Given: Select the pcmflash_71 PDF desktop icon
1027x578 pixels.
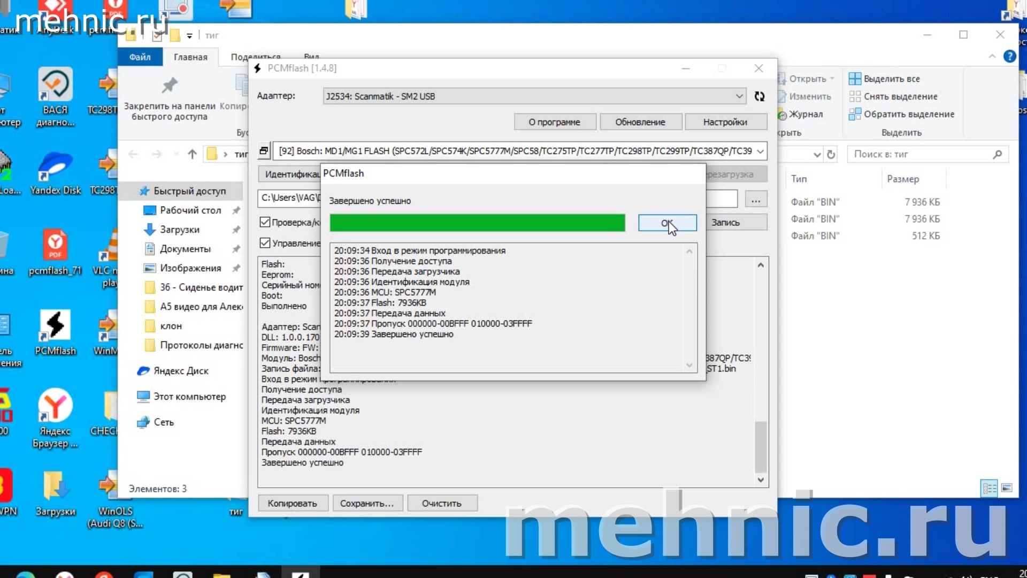Looking at the screenshot, I should pyautogui.click(x=55, y=252).
